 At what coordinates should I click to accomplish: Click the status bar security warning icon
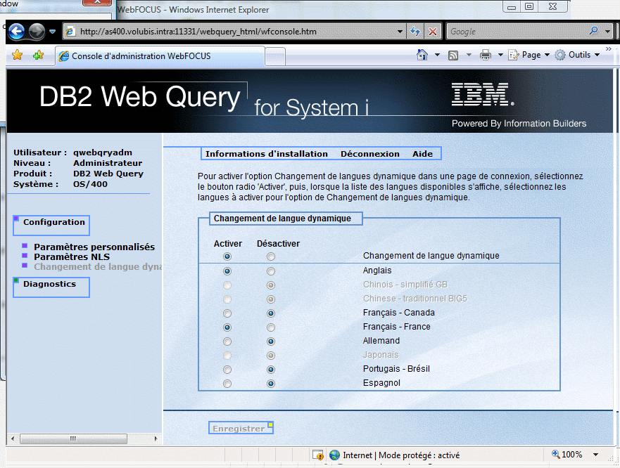coord(318,455)
